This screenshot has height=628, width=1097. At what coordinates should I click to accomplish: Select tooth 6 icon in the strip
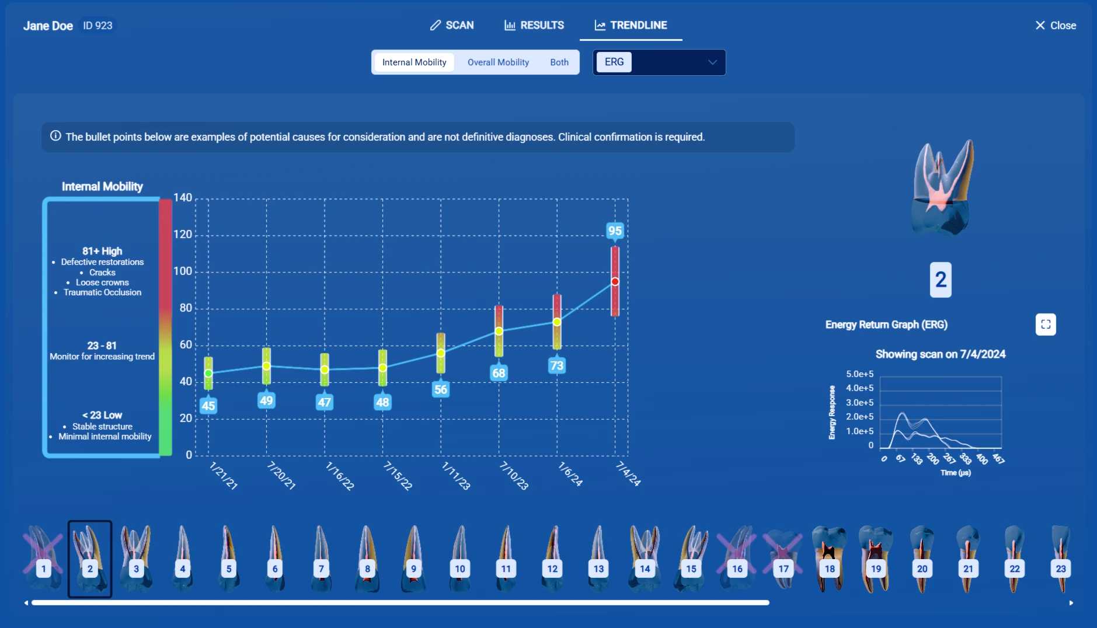click(x=275, y=559)
